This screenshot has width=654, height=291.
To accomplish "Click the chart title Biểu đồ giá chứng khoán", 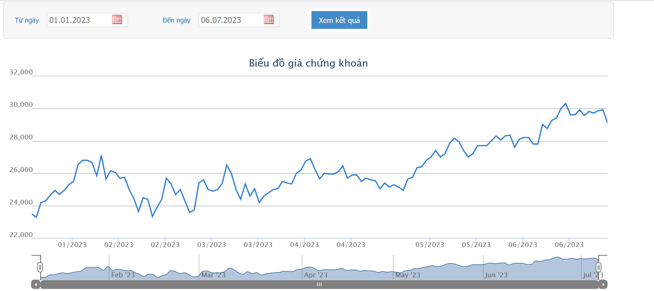I will (308, 63).
